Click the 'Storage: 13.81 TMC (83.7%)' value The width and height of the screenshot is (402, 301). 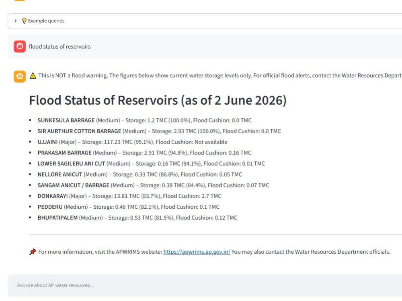click(x=126, y=196)
